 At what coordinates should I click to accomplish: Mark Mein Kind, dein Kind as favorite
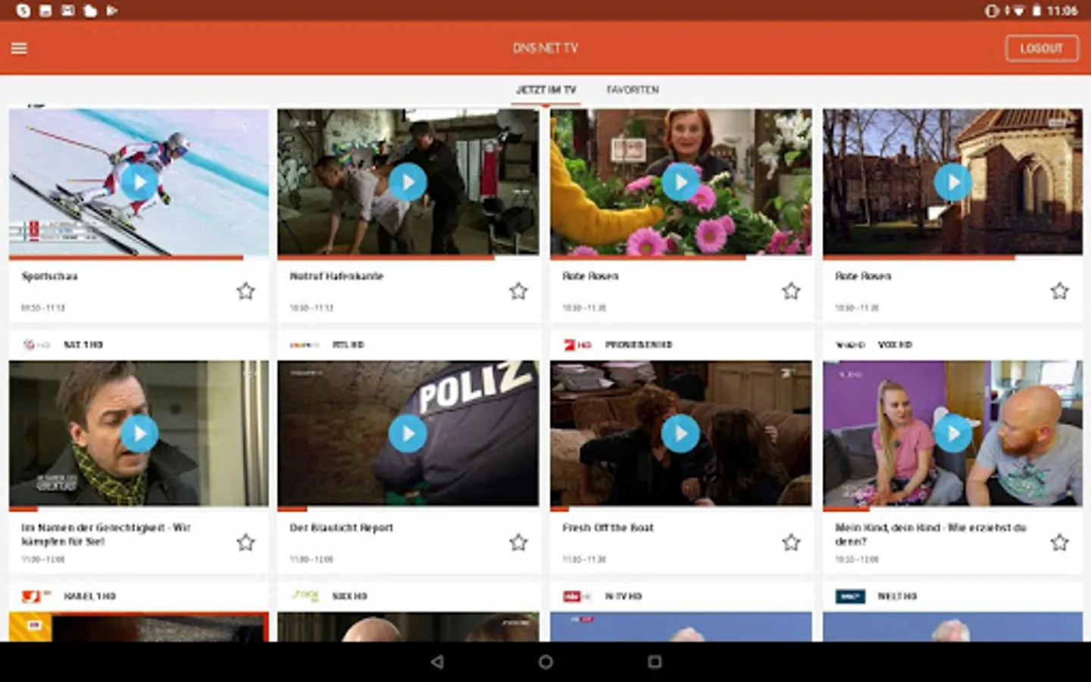1059,543
